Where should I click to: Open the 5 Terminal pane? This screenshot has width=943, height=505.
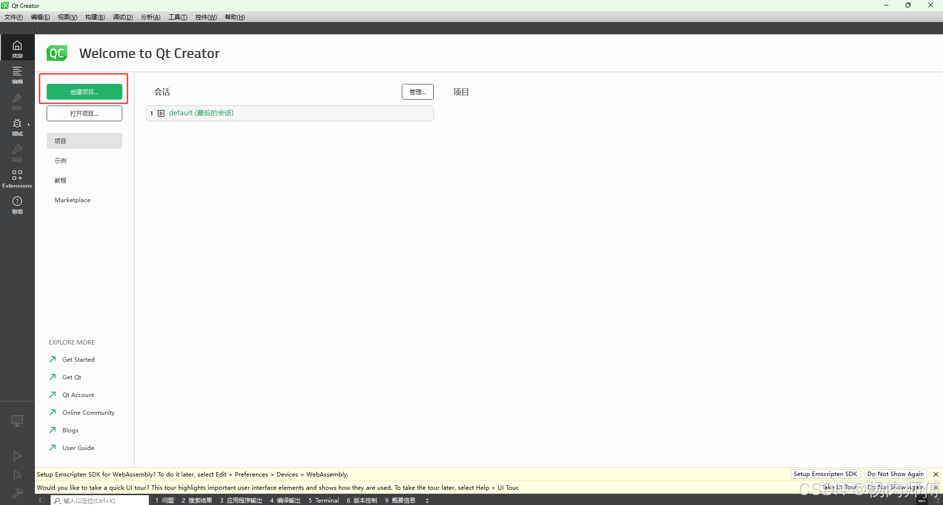324,501
